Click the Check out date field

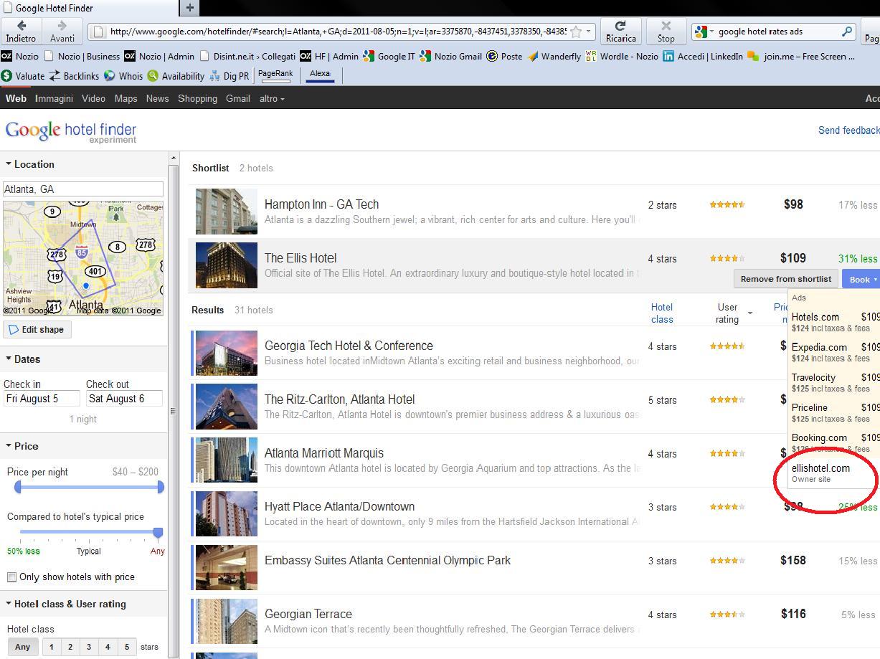coord(124,399)
